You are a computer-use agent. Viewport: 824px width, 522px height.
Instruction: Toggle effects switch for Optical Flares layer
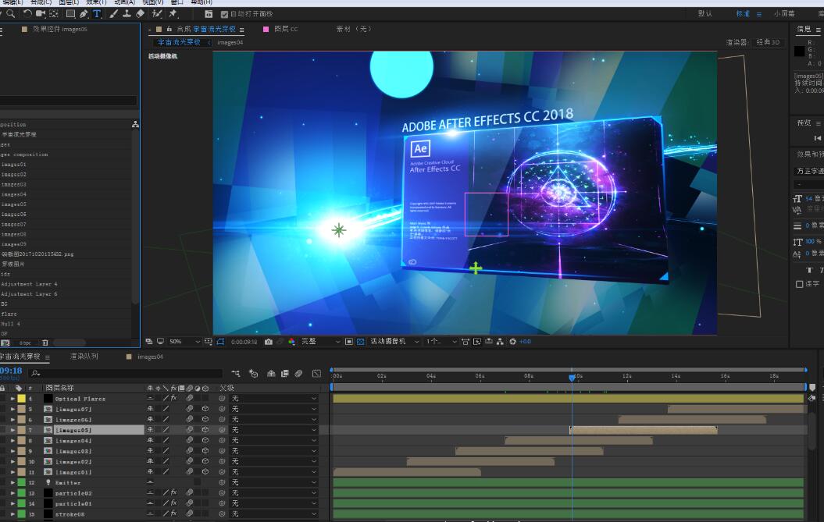coord(174,399)
